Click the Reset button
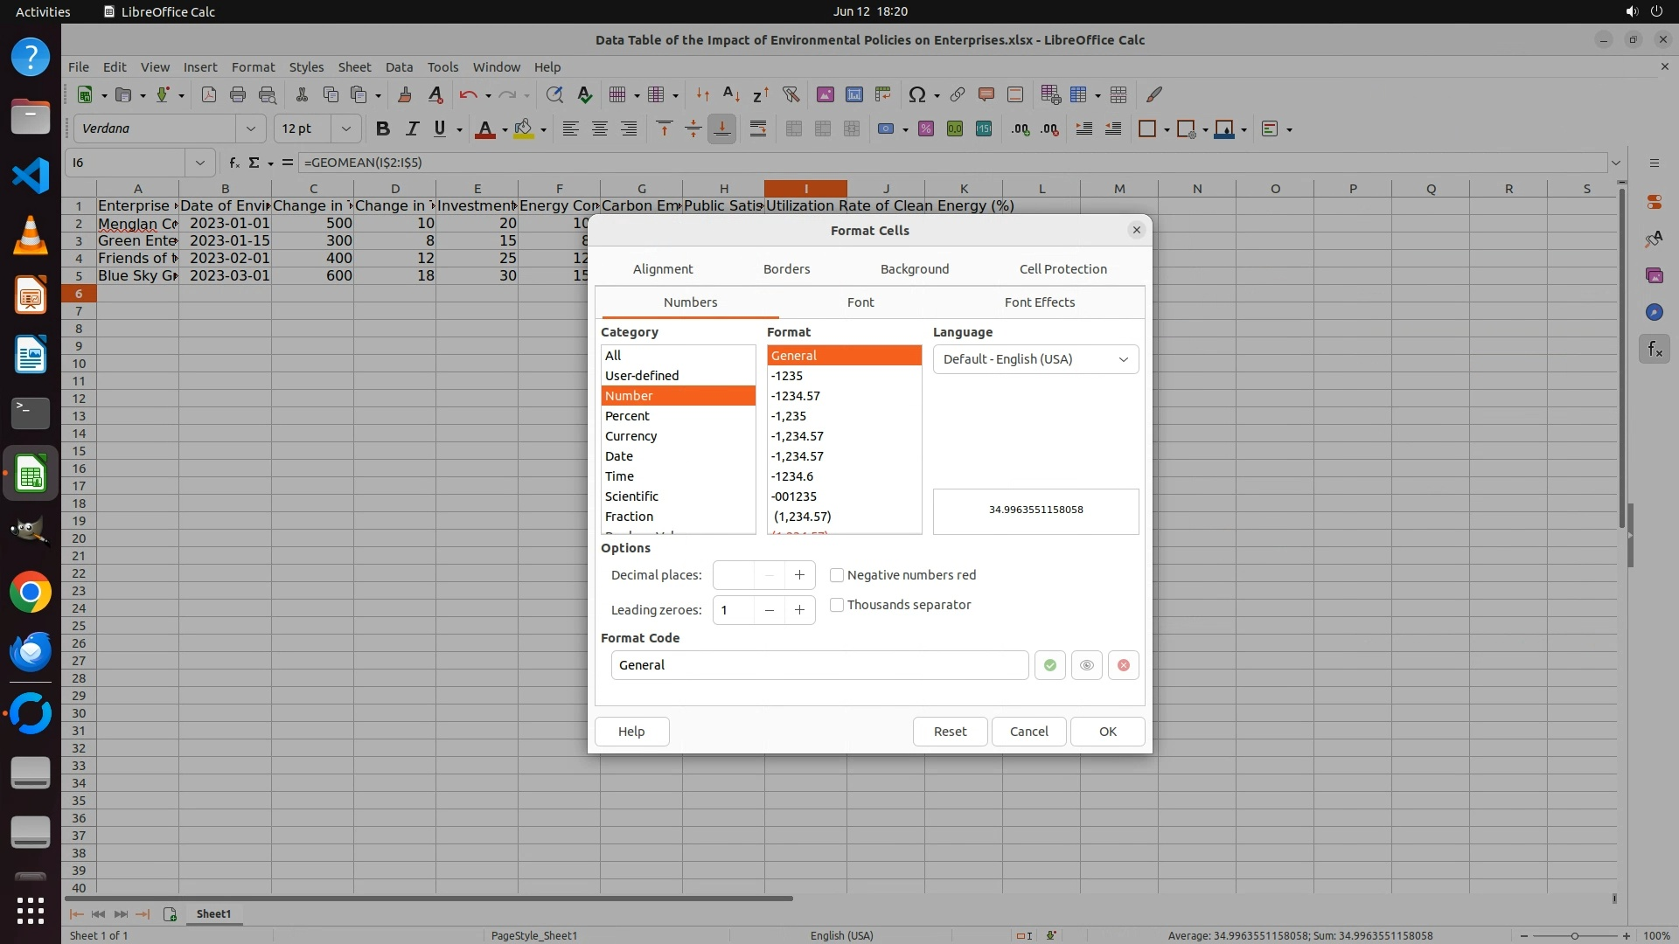 click(x=950, y=732)
